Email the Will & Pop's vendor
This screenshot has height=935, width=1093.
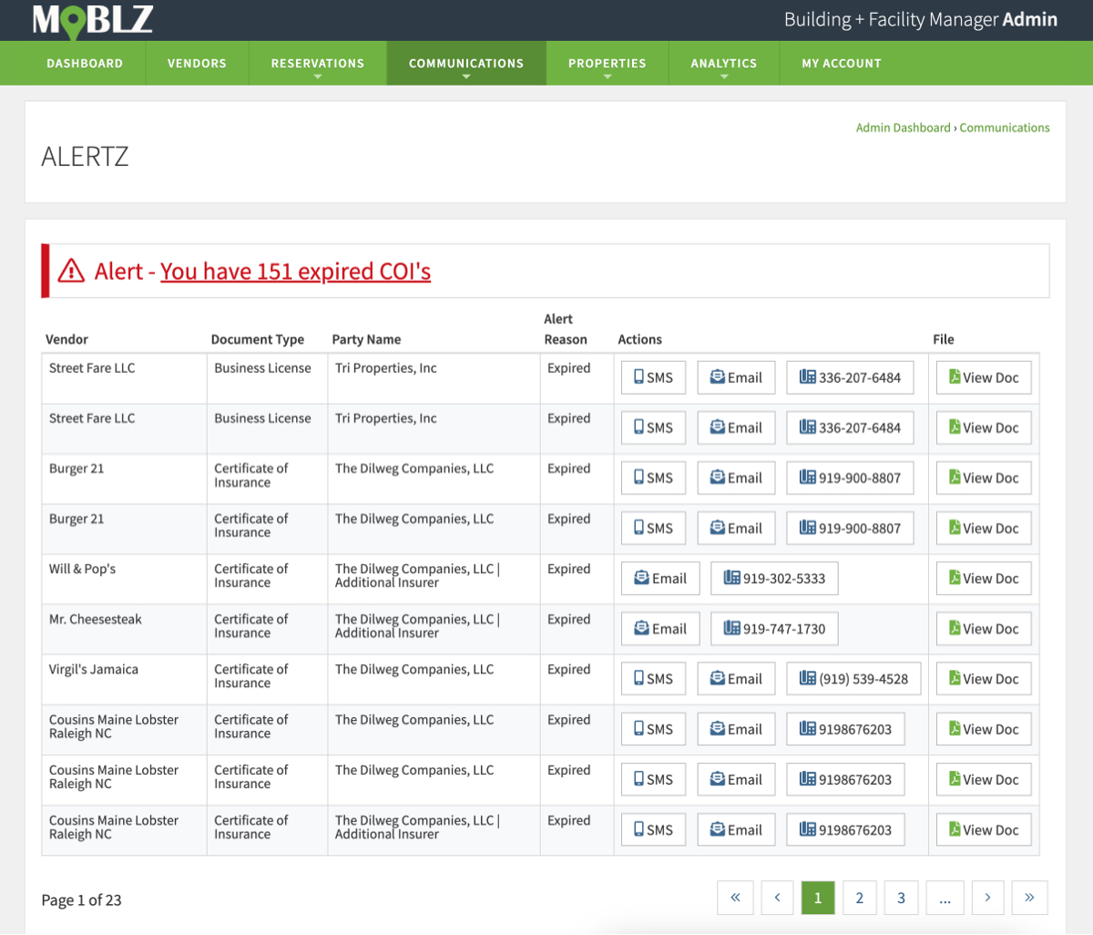click(660, 579)
